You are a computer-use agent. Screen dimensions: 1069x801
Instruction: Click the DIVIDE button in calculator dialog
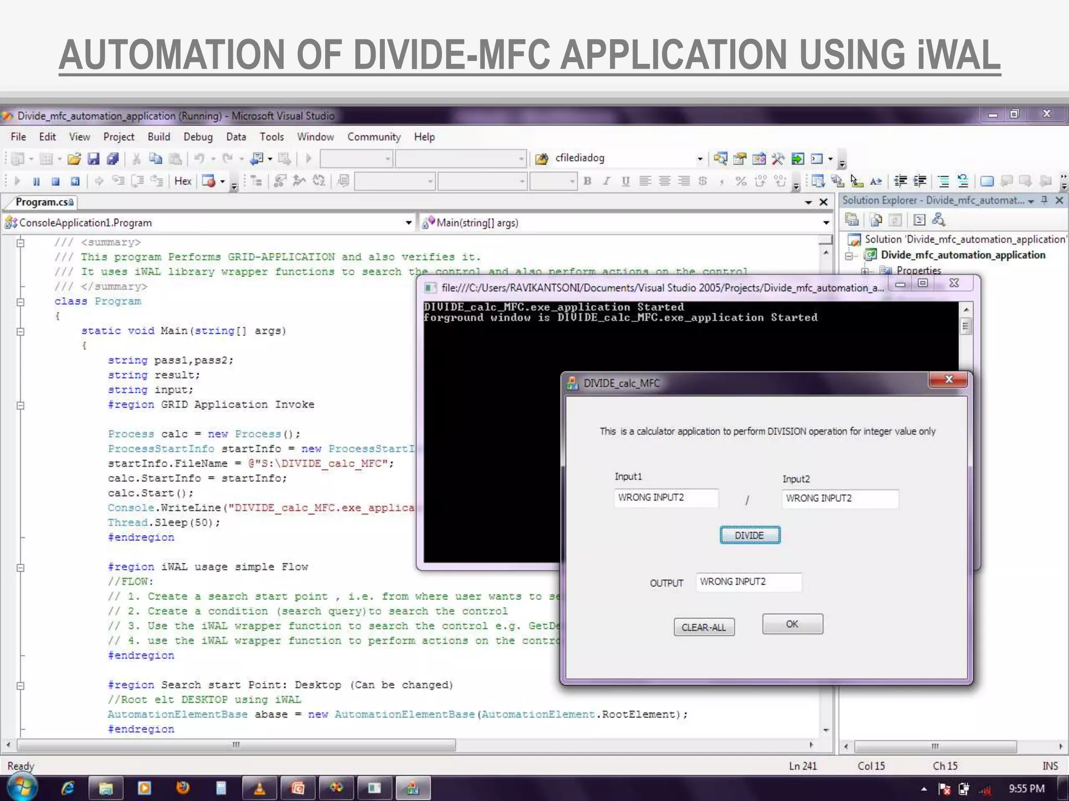(750, 536)
